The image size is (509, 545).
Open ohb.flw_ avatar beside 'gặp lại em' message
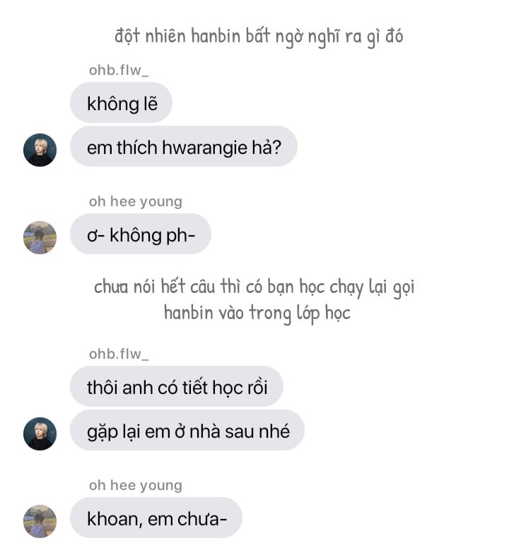point(40,433)
